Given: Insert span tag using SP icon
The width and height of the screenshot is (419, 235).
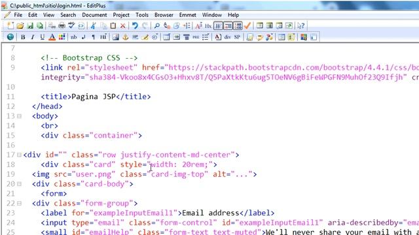Looking at the screenshot, I should tap(237, 37).
